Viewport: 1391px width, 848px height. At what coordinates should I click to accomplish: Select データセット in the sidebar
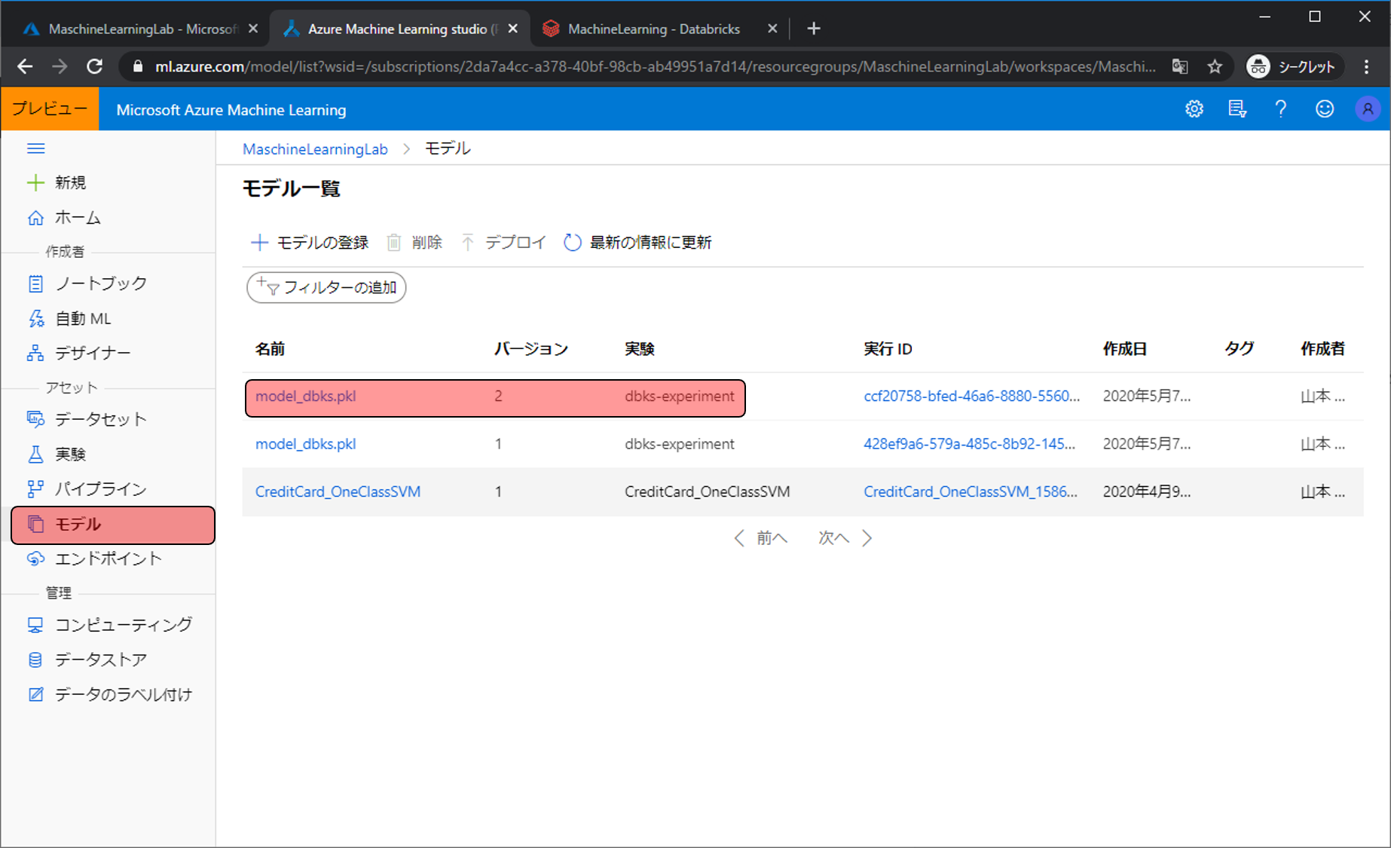100,419
